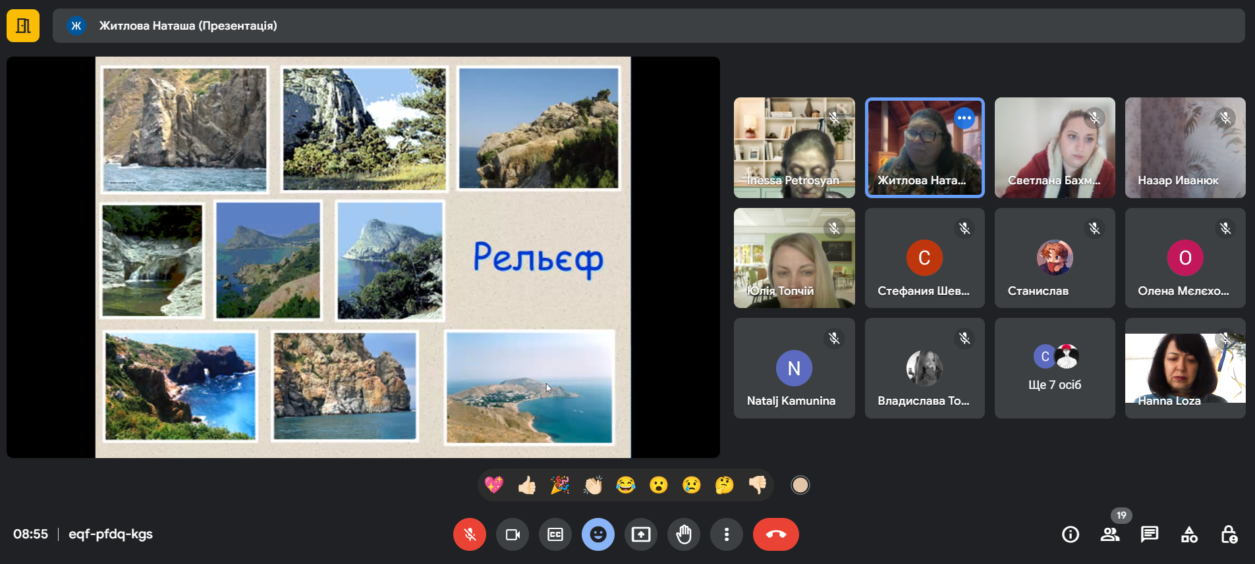1255x564 pixels.
Task: Show the list of 19 participants
Action: (x=1110, y=534)
